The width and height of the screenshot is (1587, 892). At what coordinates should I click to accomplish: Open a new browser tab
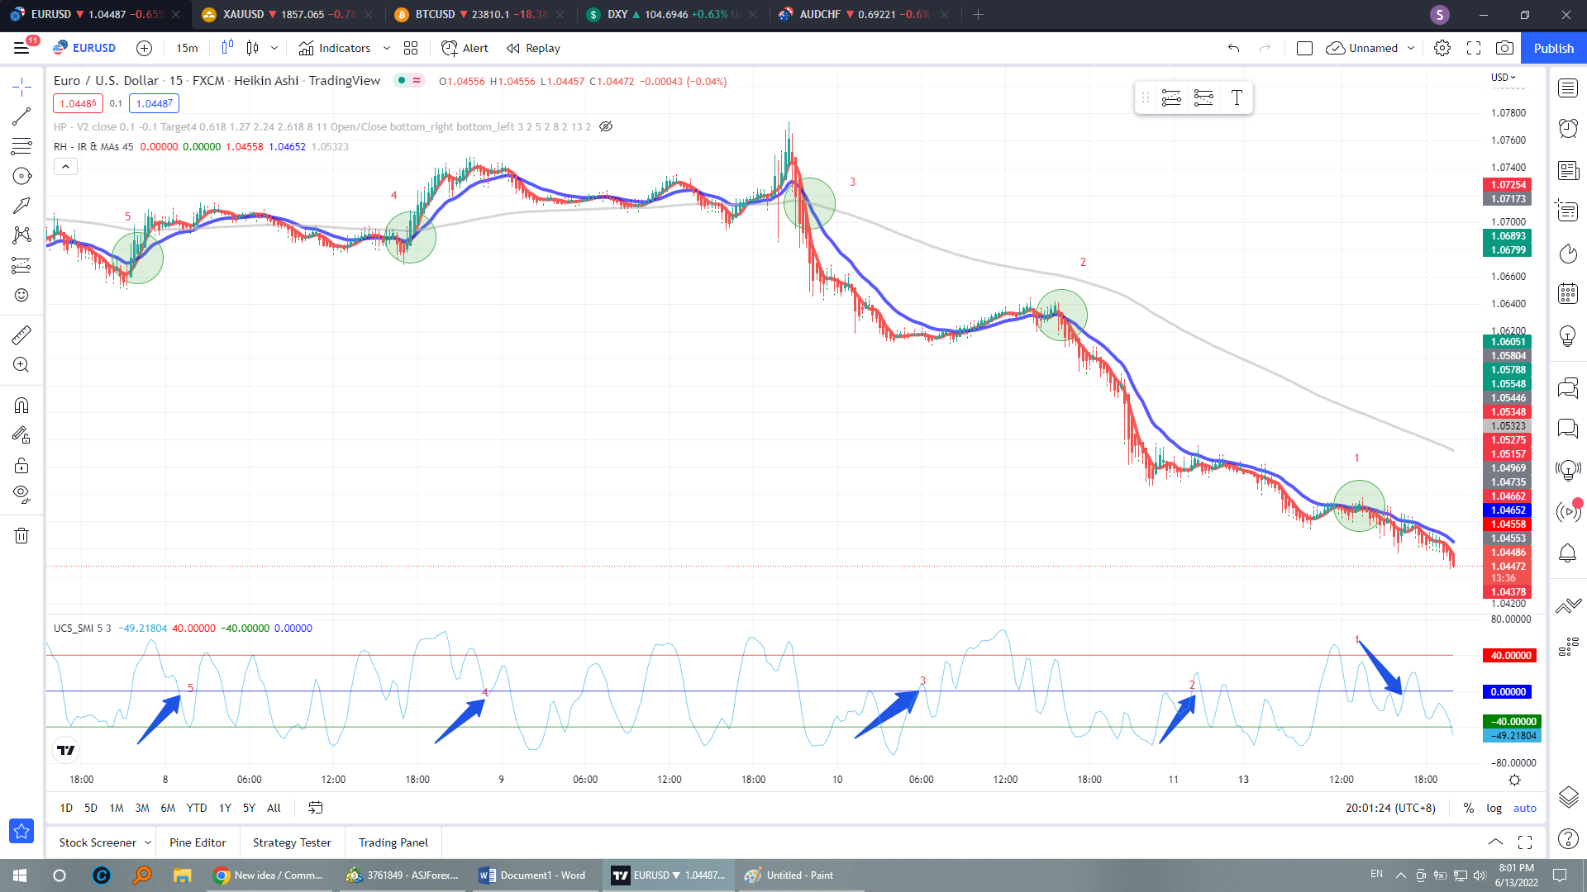coord(978,14)
